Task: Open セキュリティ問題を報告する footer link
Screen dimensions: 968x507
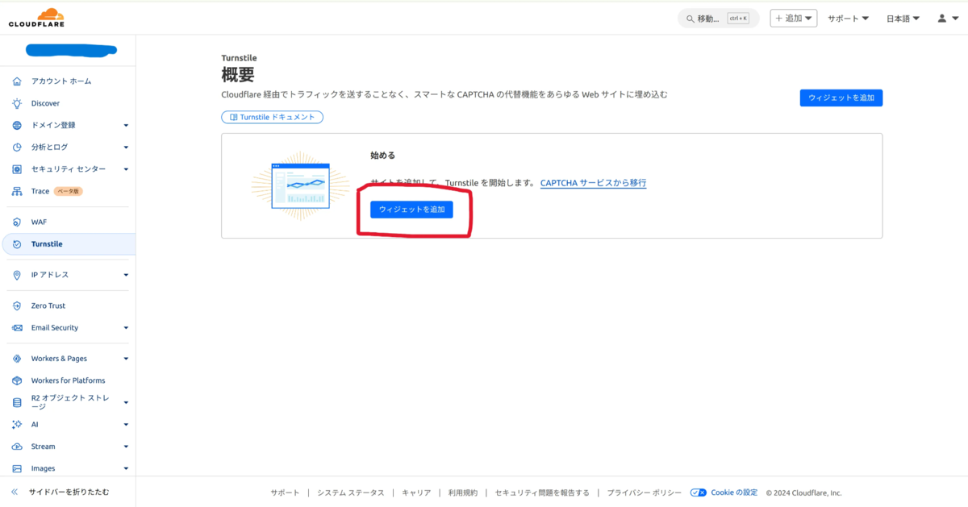Action: tap(542, 492)
